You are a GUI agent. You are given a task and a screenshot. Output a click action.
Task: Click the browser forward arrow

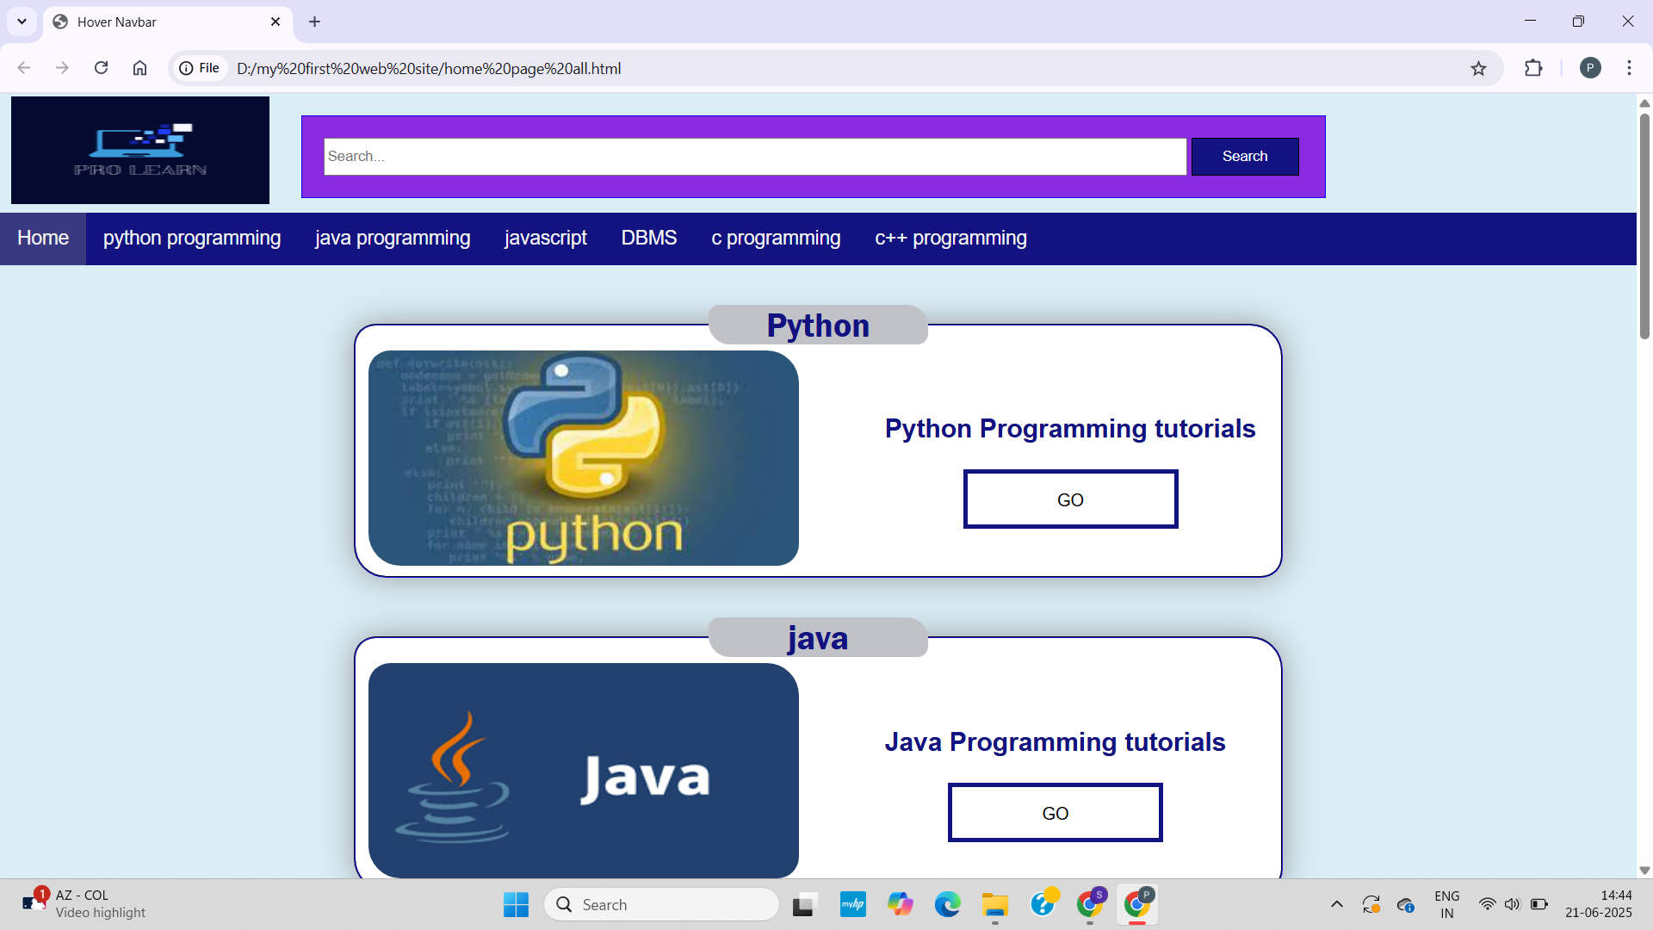click(x=62, y=68)
